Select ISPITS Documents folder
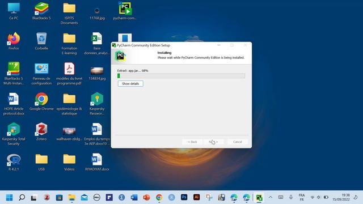363x204 pixels. point(69,14)
